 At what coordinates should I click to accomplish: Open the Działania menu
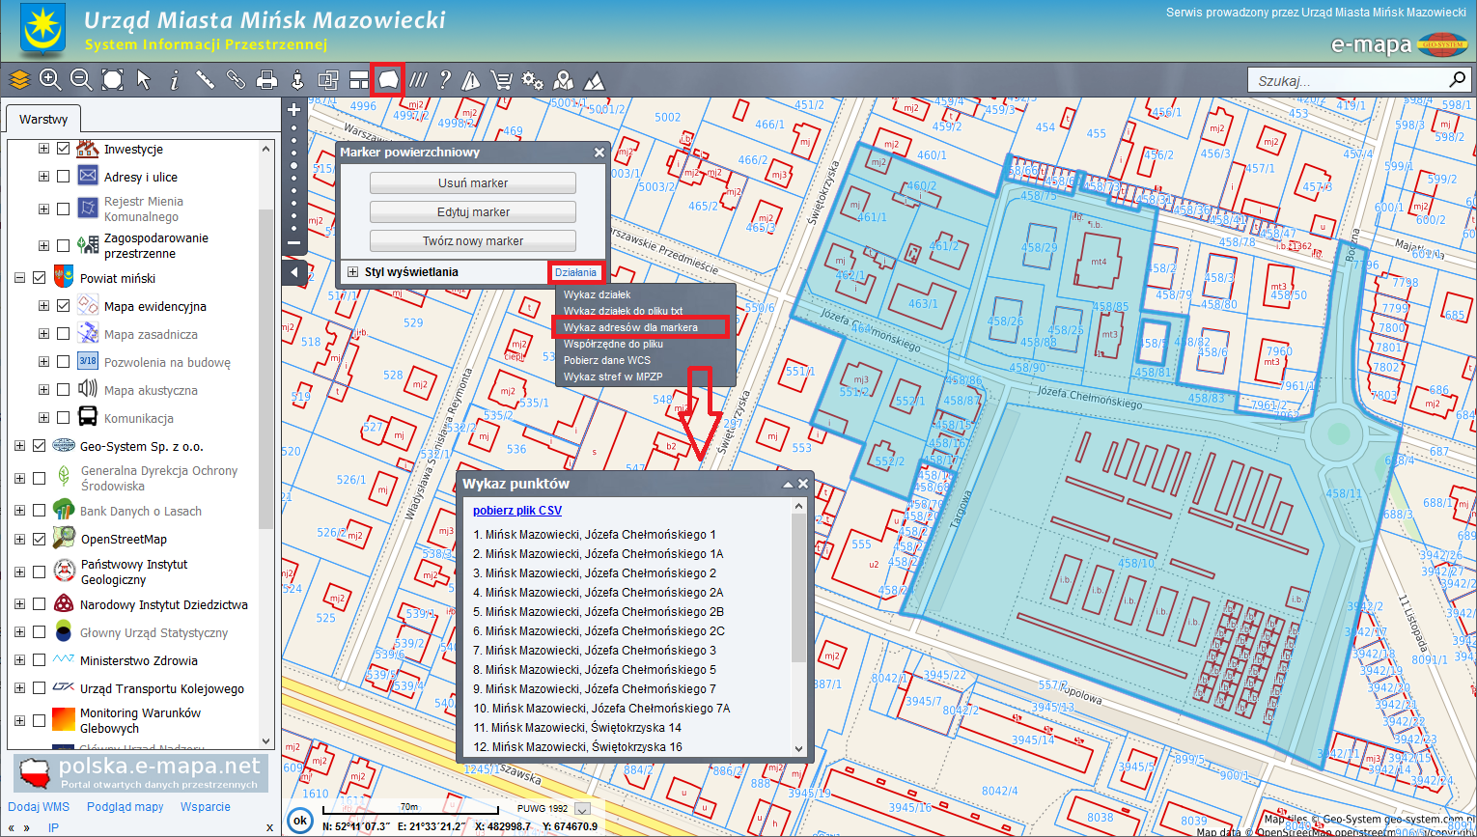tap(575, 273)
